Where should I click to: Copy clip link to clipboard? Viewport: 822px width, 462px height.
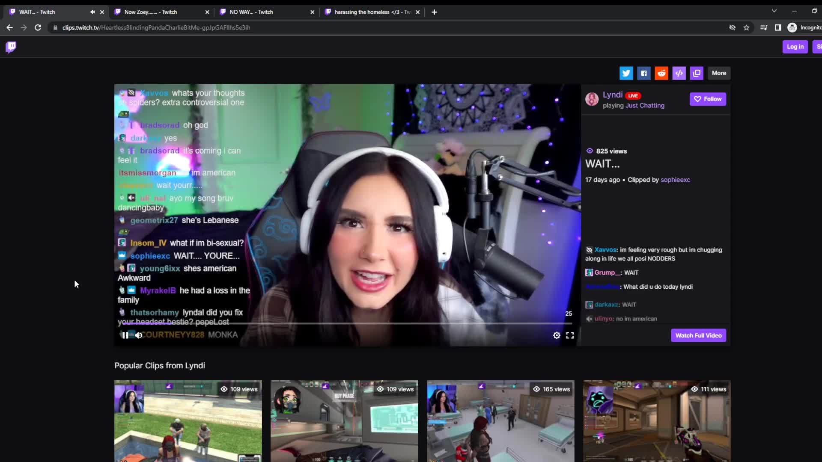tap(697, 73)
